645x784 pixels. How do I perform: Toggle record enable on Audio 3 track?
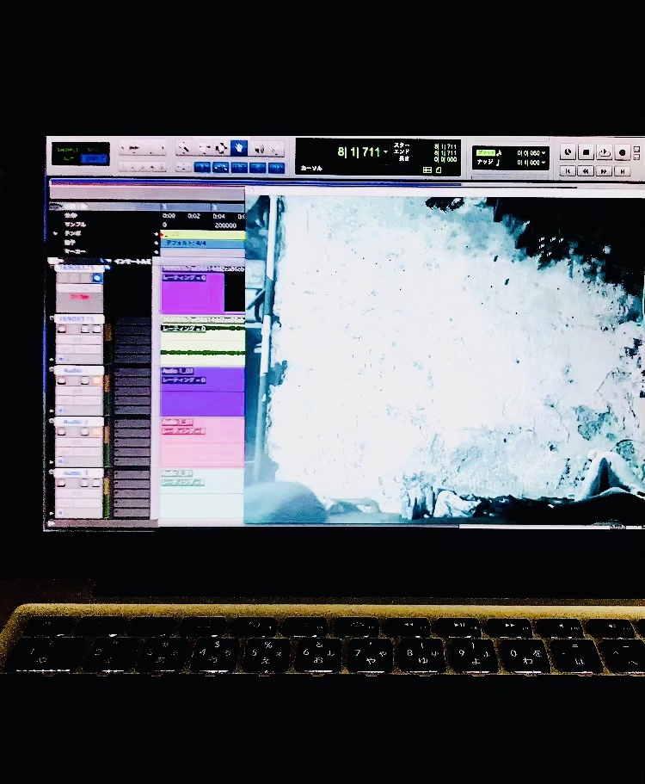(x=62, y=484)
